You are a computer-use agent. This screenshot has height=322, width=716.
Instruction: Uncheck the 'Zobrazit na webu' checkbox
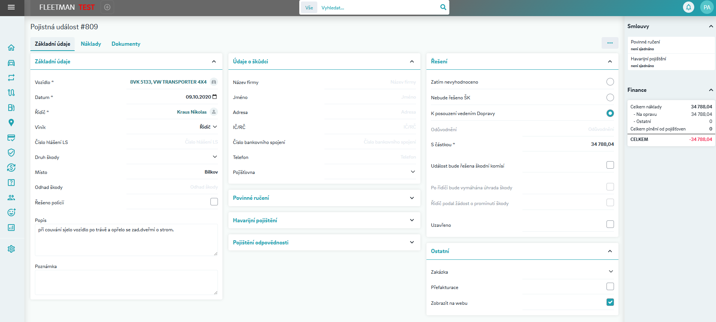[610, 302]
